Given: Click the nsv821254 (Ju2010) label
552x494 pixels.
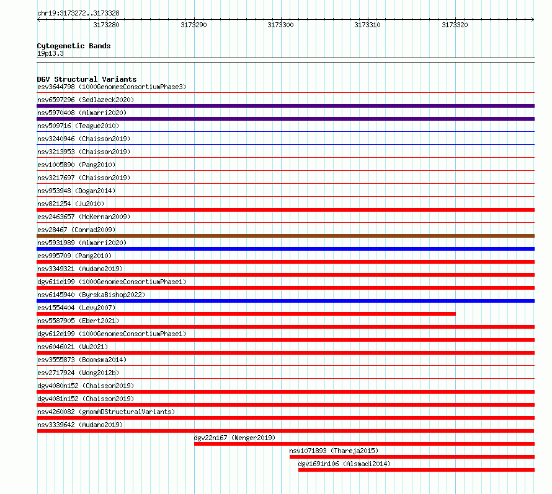Looking at the screenshot, I should click(x=71, y=204).
